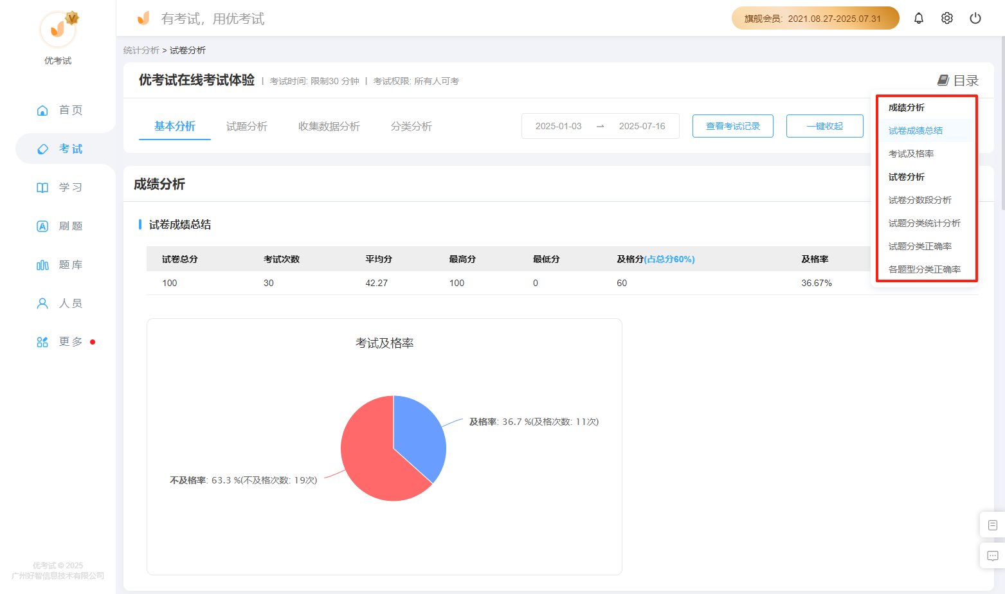Select 试卷分析 heading in directory panel

click(x=907, y=177)
